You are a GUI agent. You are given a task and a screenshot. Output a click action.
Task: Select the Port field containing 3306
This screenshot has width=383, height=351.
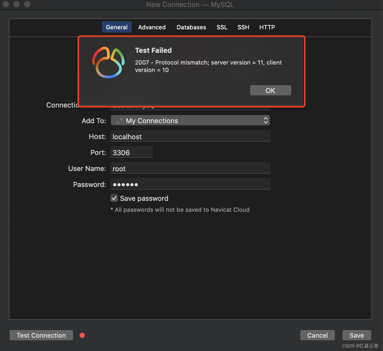[x=131, y=152]
